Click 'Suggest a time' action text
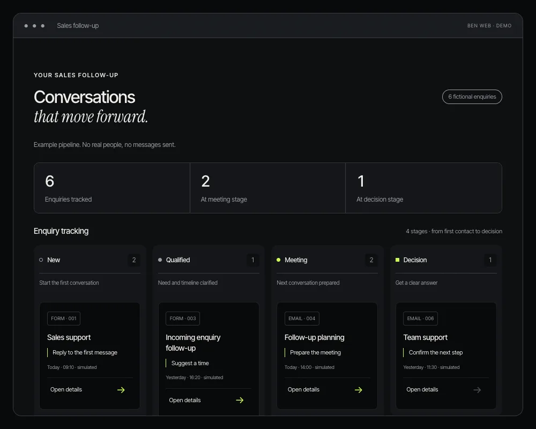This screenshot has height=429, width=536. pyautogui.click(x=190, y=363)
